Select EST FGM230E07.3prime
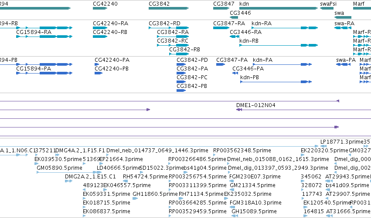 [255, 177]
